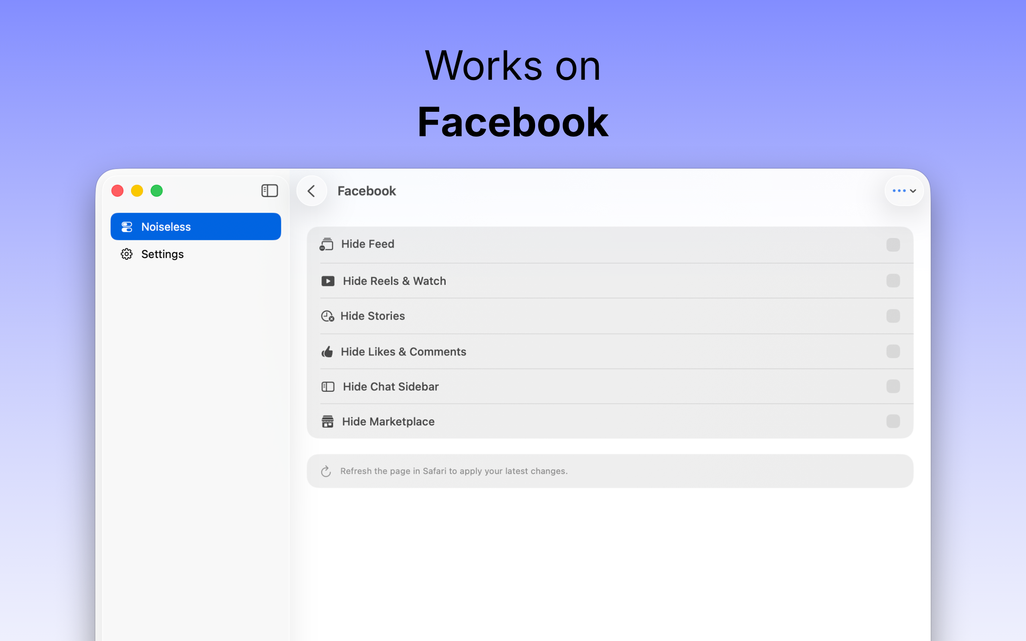Check the Hide Likes & Comments box
This screenshot has height=641, width=1026.
click(x=893, y=351)
